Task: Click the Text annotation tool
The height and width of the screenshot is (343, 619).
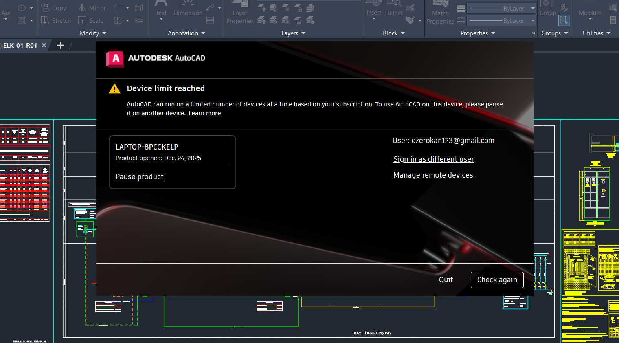Action: (x=161, y=9)
